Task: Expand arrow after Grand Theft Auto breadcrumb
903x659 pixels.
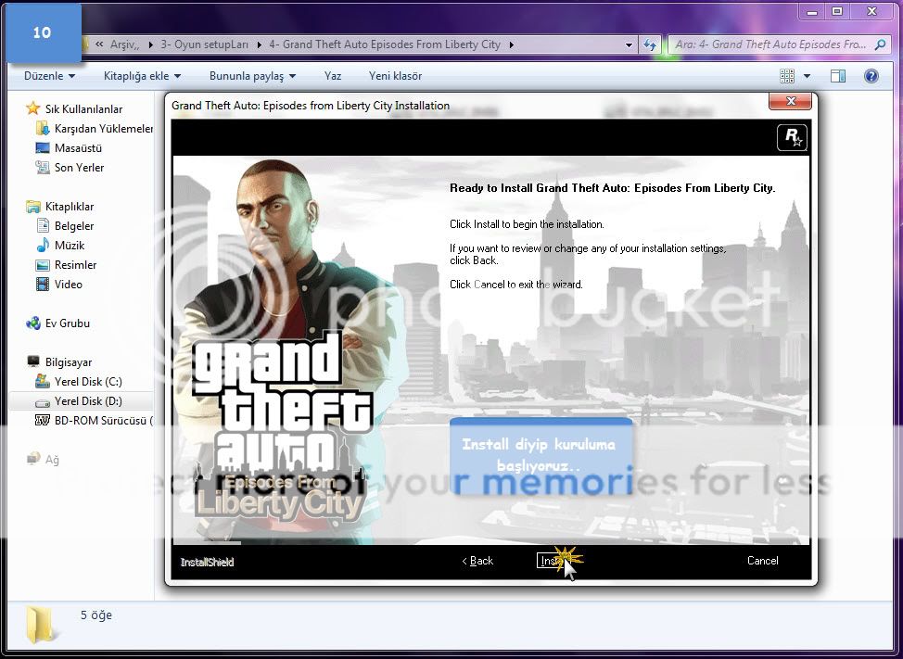Action: pyautogui.click(x=511, y=44)
